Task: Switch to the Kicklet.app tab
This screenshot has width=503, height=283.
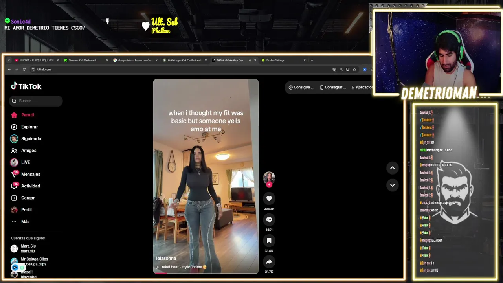Action: tap(185, 60)
